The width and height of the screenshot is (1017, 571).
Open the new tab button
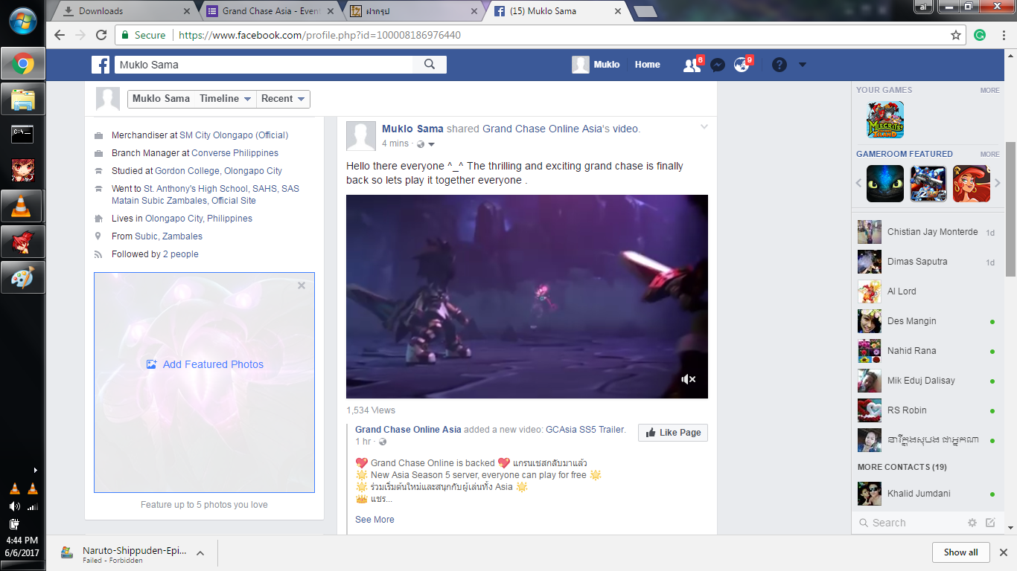[645, 12]
